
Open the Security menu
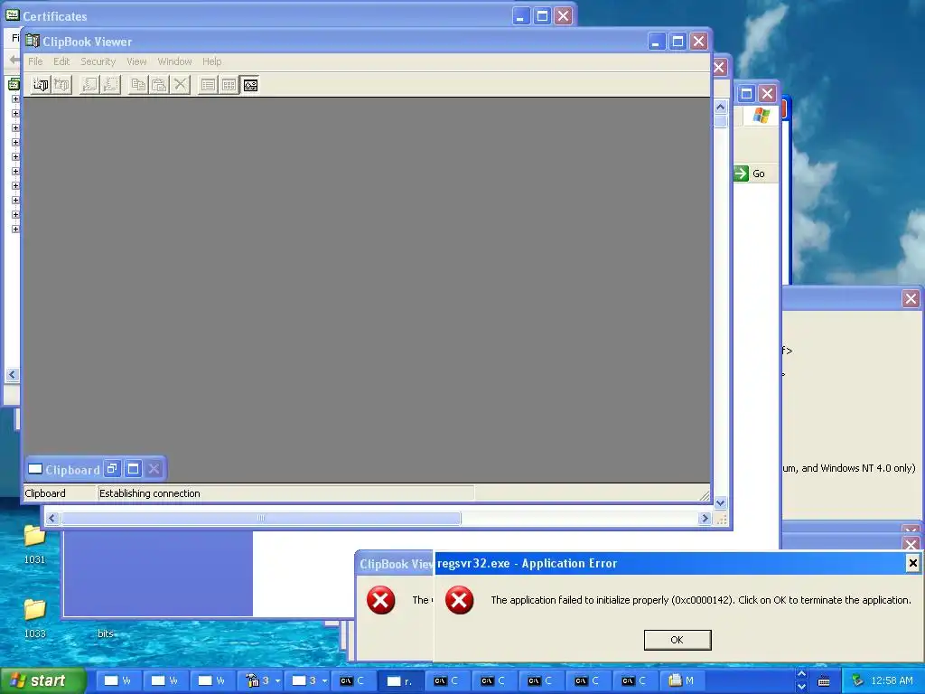(x=98, y=61)
